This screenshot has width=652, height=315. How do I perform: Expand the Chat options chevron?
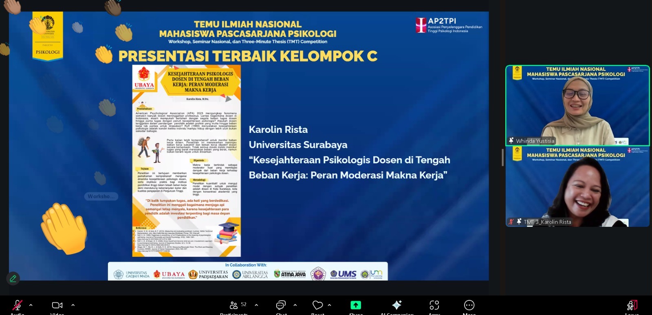[x=295, y=305]
